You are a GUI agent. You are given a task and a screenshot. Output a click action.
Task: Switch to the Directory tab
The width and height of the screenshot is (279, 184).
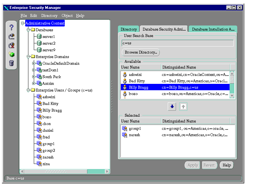(129, 29)
